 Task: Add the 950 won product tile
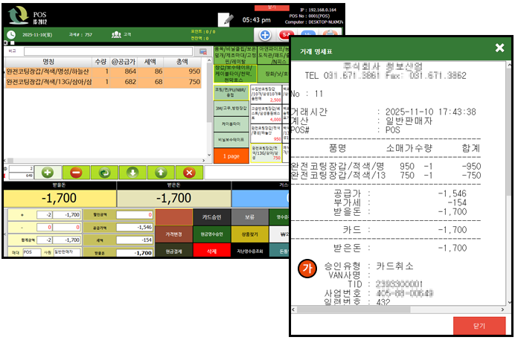[x=266, y=133]
